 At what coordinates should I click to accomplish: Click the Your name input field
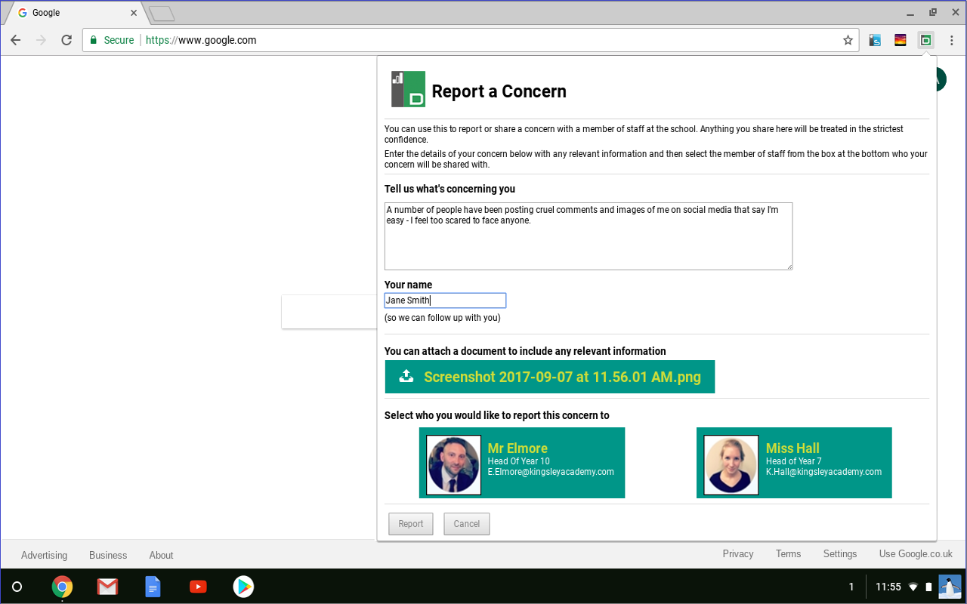445,300
